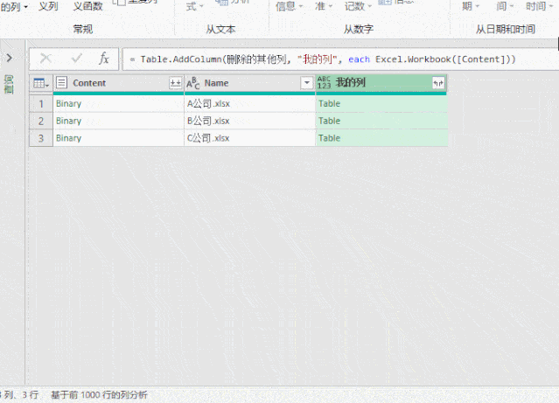
Task: Click the 查询 vertical pane label
Action: 9,85
